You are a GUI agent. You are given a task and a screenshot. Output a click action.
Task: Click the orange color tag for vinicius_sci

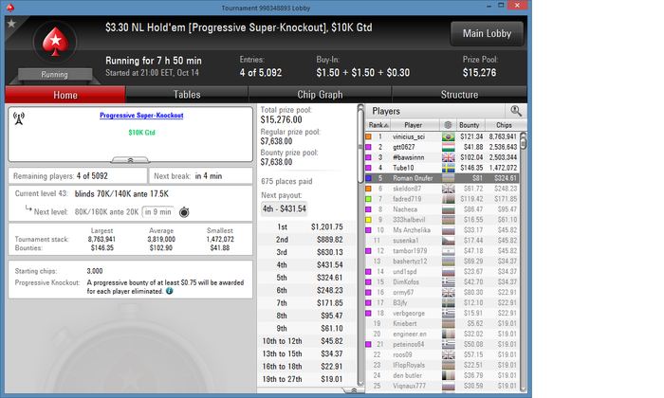368,136
